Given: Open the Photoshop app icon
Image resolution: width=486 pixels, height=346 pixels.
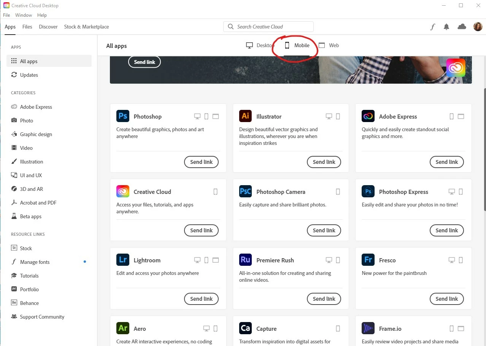Looking at the screenshot, I should [123, 116].
